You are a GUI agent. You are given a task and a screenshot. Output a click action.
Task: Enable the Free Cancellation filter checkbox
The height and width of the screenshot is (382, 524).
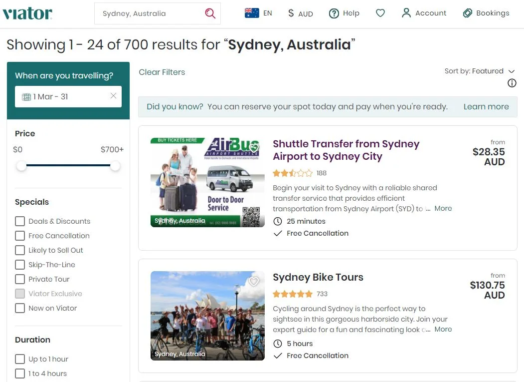pos(20,236)
